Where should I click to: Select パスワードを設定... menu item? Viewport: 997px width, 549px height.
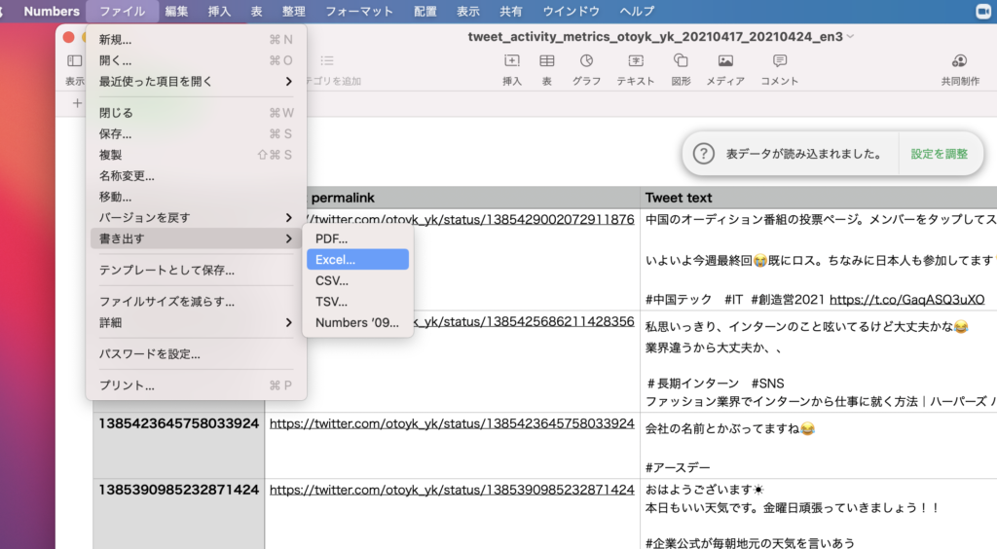pos(196,354)
